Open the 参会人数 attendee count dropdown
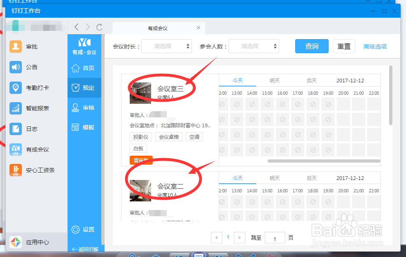This screenshot has height=257, width=406. 254,46
